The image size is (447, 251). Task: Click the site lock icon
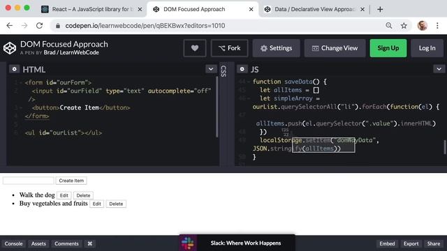pyautogui.click(x=58, y=26)
